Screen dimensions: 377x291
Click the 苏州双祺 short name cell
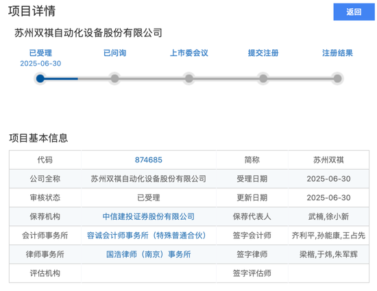(x=328, y=160)
